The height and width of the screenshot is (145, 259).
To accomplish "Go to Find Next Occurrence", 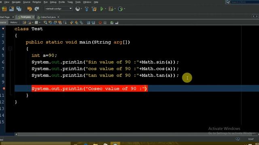I will click(x=55, y=23).
